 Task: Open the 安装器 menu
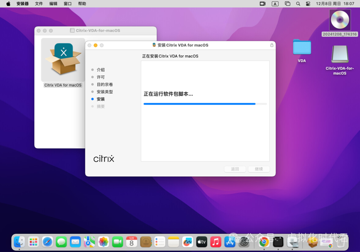coord(22,4)
